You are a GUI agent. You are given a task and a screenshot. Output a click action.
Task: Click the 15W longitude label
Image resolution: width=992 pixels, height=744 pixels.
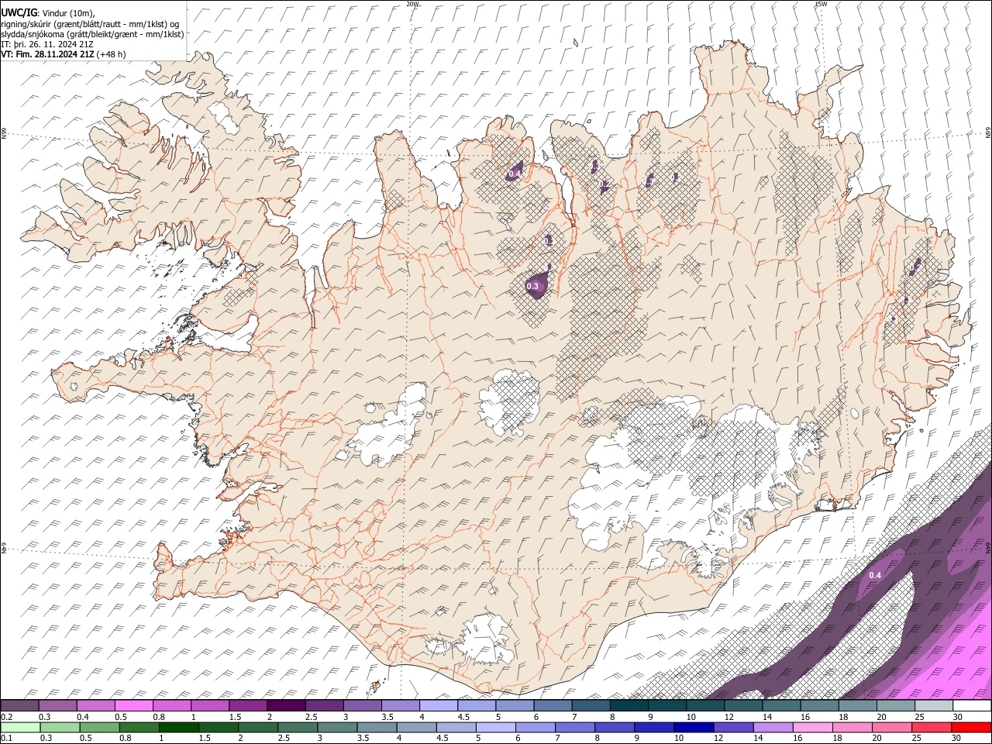(820, 4)
